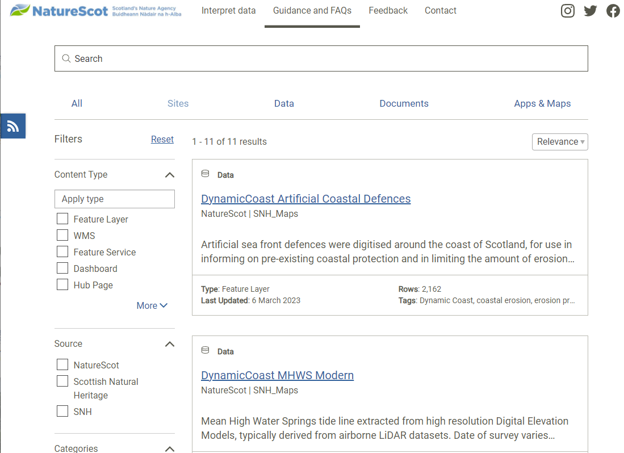624x453 pixels.
Task: Open NatureScot Instagram page icon
Action: click(x=567, y=11)
